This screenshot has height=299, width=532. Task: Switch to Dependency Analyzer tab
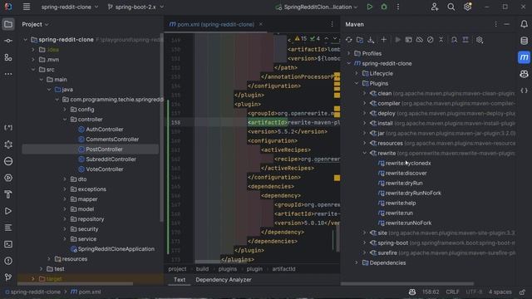(224, 280)
